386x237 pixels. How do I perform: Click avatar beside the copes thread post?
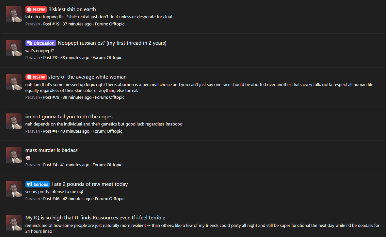point(14,121)
